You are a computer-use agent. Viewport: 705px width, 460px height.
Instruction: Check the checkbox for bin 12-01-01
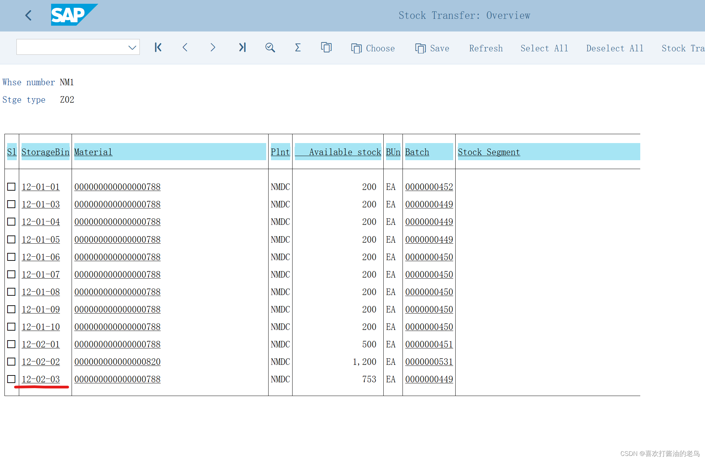tap(11, 187)
